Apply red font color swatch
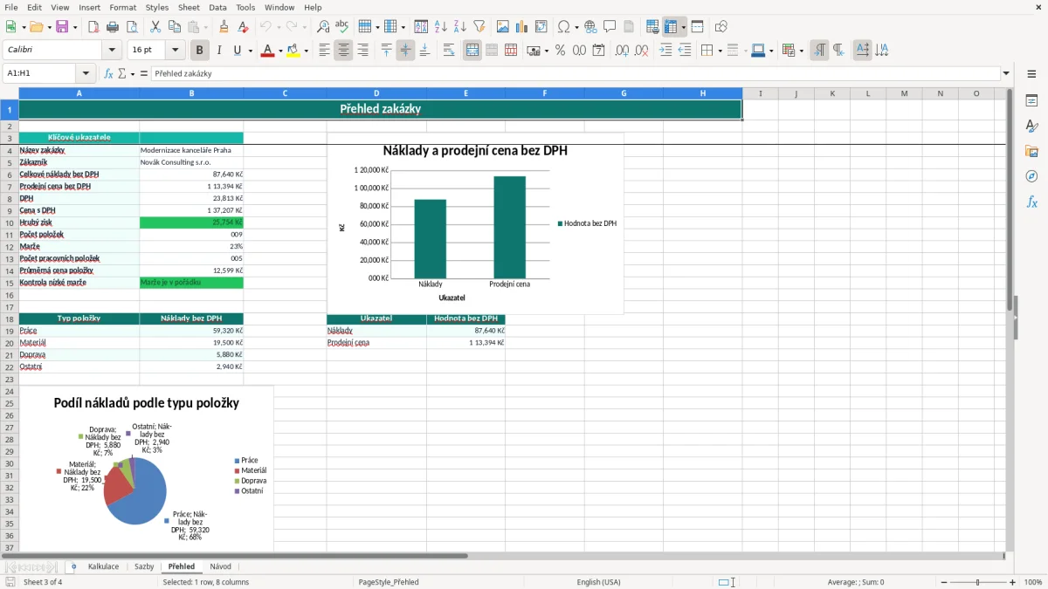 tap(266, 51)
